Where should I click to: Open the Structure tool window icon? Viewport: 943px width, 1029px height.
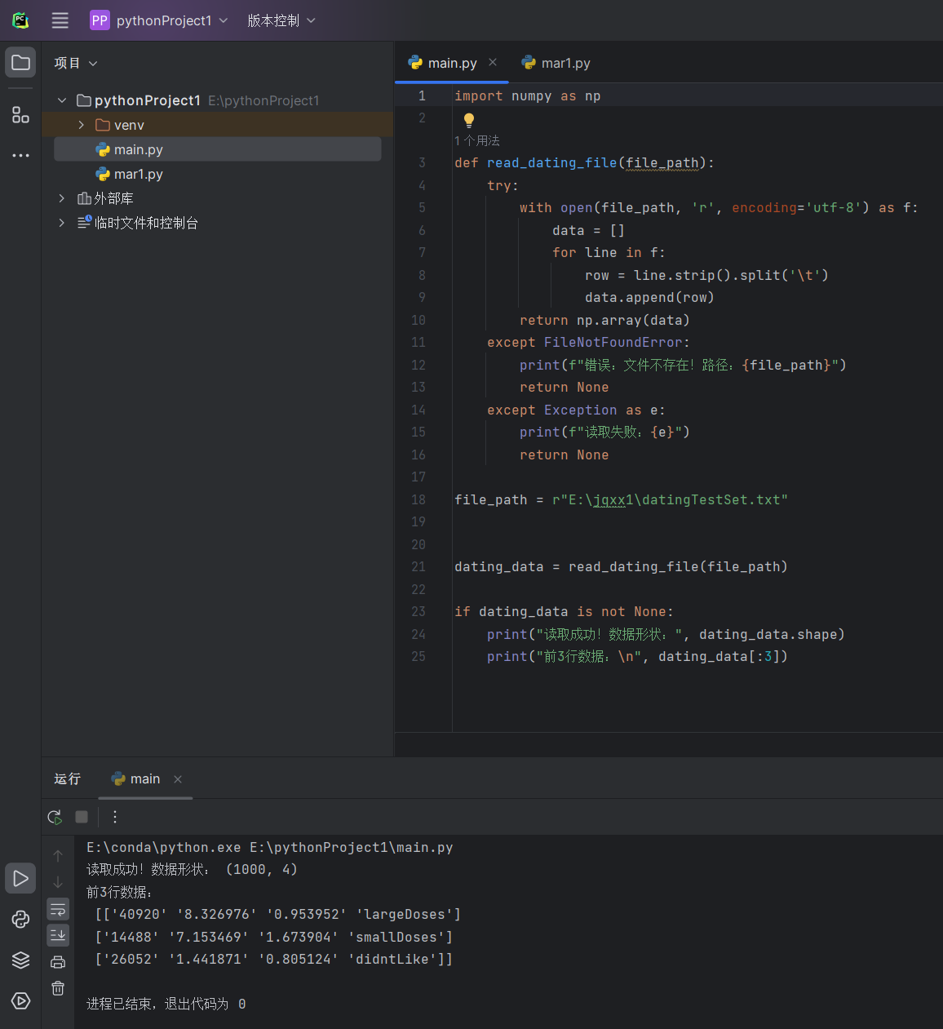coord(20,114)
